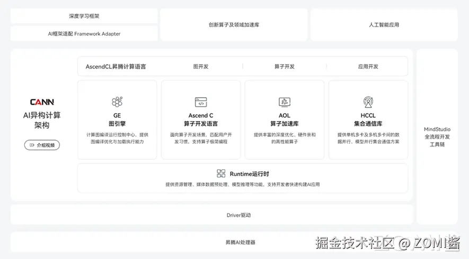
Task: Open AI框架适配 Framework Adapter block
Action: 84,34
